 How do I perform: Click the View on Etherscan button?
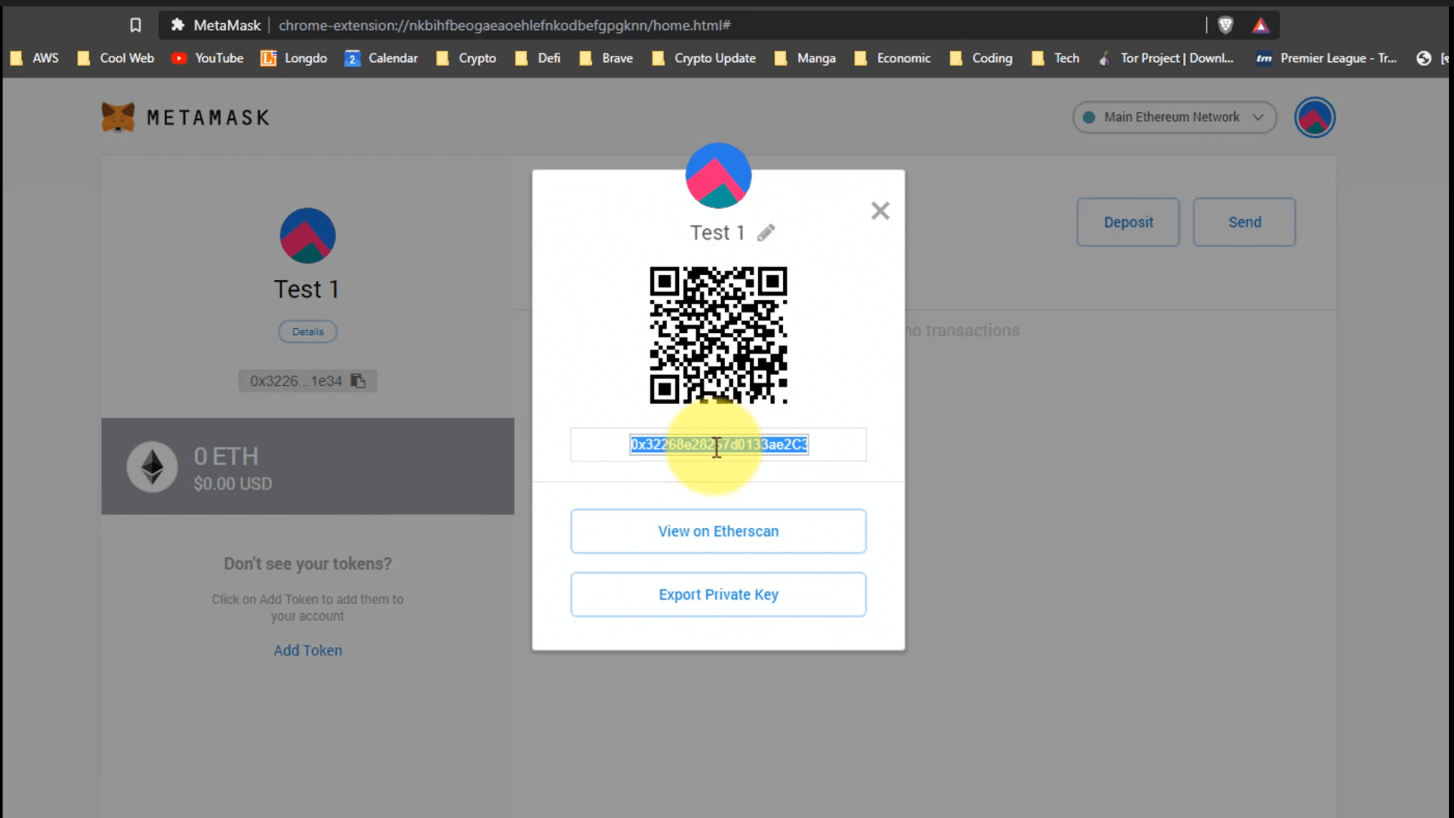tap(718, 531)
